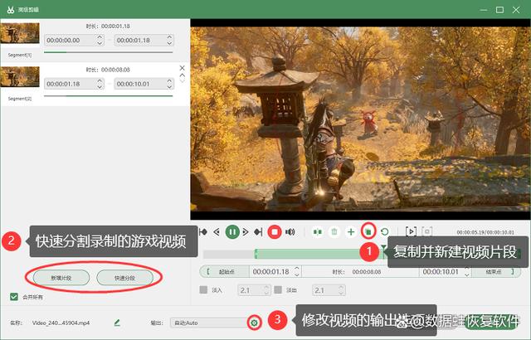Viewport: 531px width, 340px height.
Task: Enable the fade-in (淡入) checkbox
Action: 203,290
